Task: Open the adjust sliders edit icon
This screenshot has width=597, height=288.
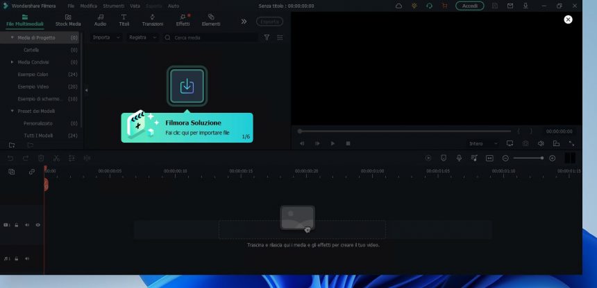Action: pos(72,158)
